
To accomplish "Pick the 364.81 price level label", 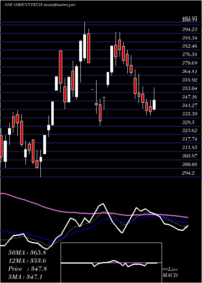I will [189, 72].
